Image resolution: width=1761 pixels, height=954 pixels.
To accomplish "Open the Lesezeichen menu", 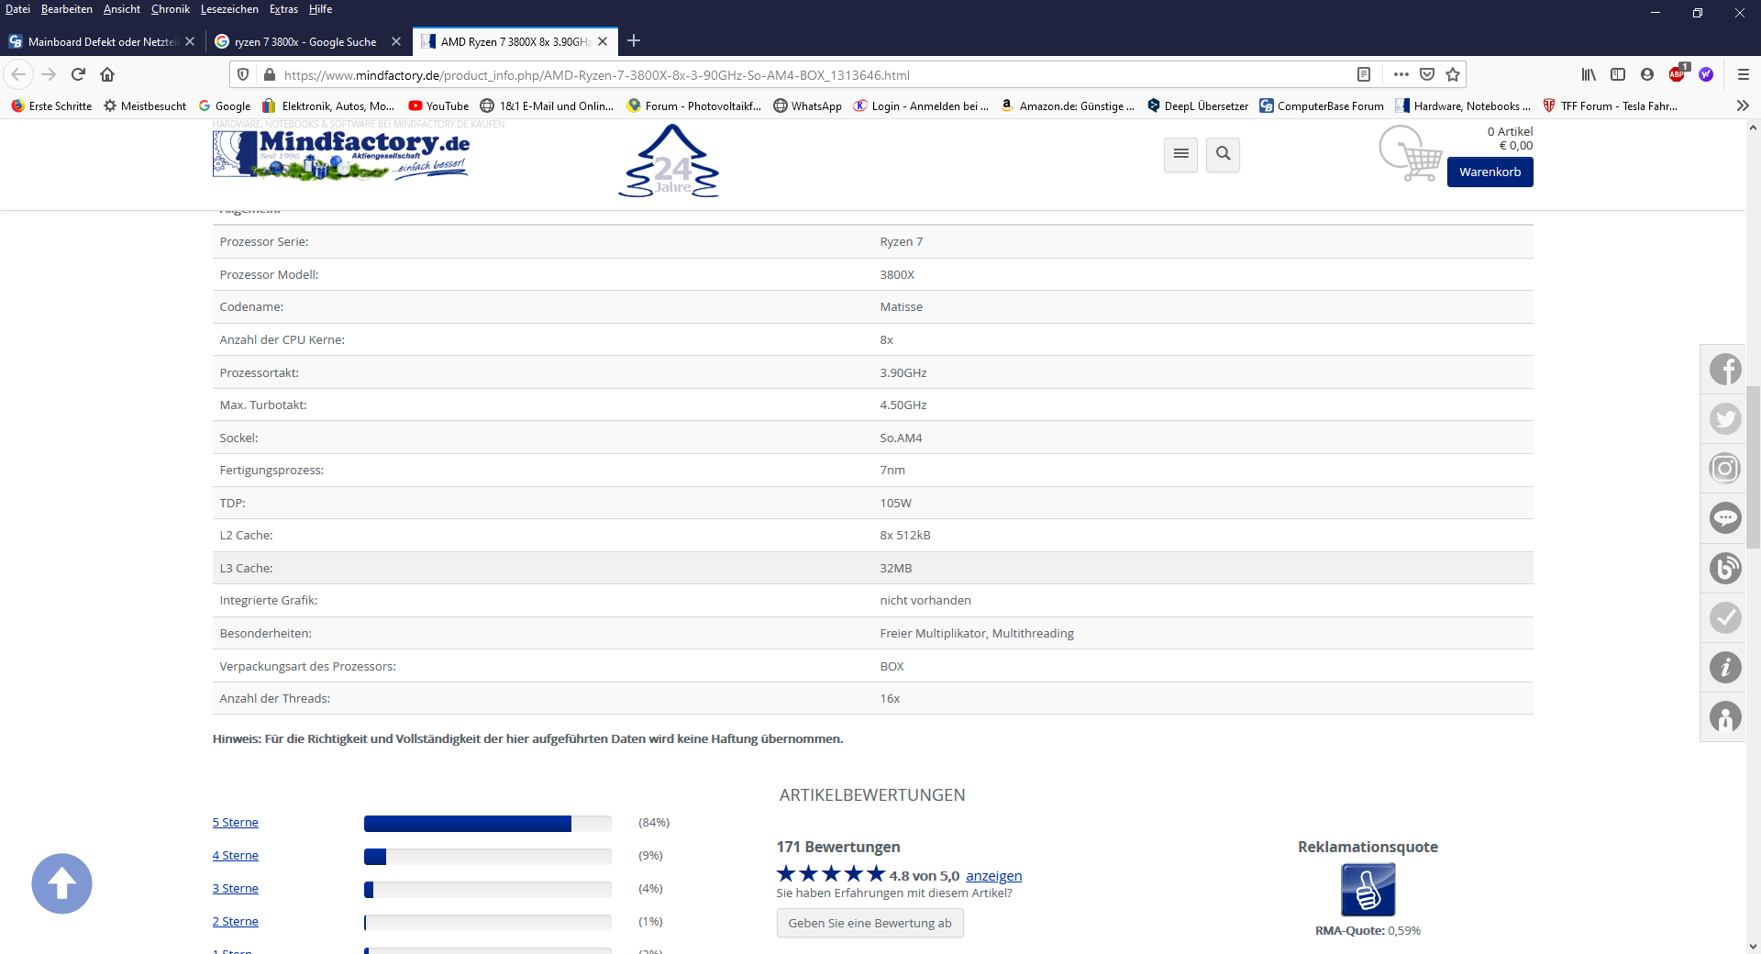I will click(x=229, y=9).
